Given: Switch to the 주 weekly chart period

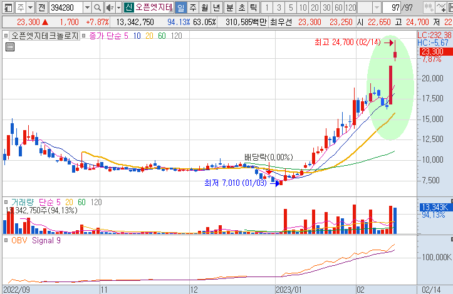Looking at the screenshot, I should point(193,8).
